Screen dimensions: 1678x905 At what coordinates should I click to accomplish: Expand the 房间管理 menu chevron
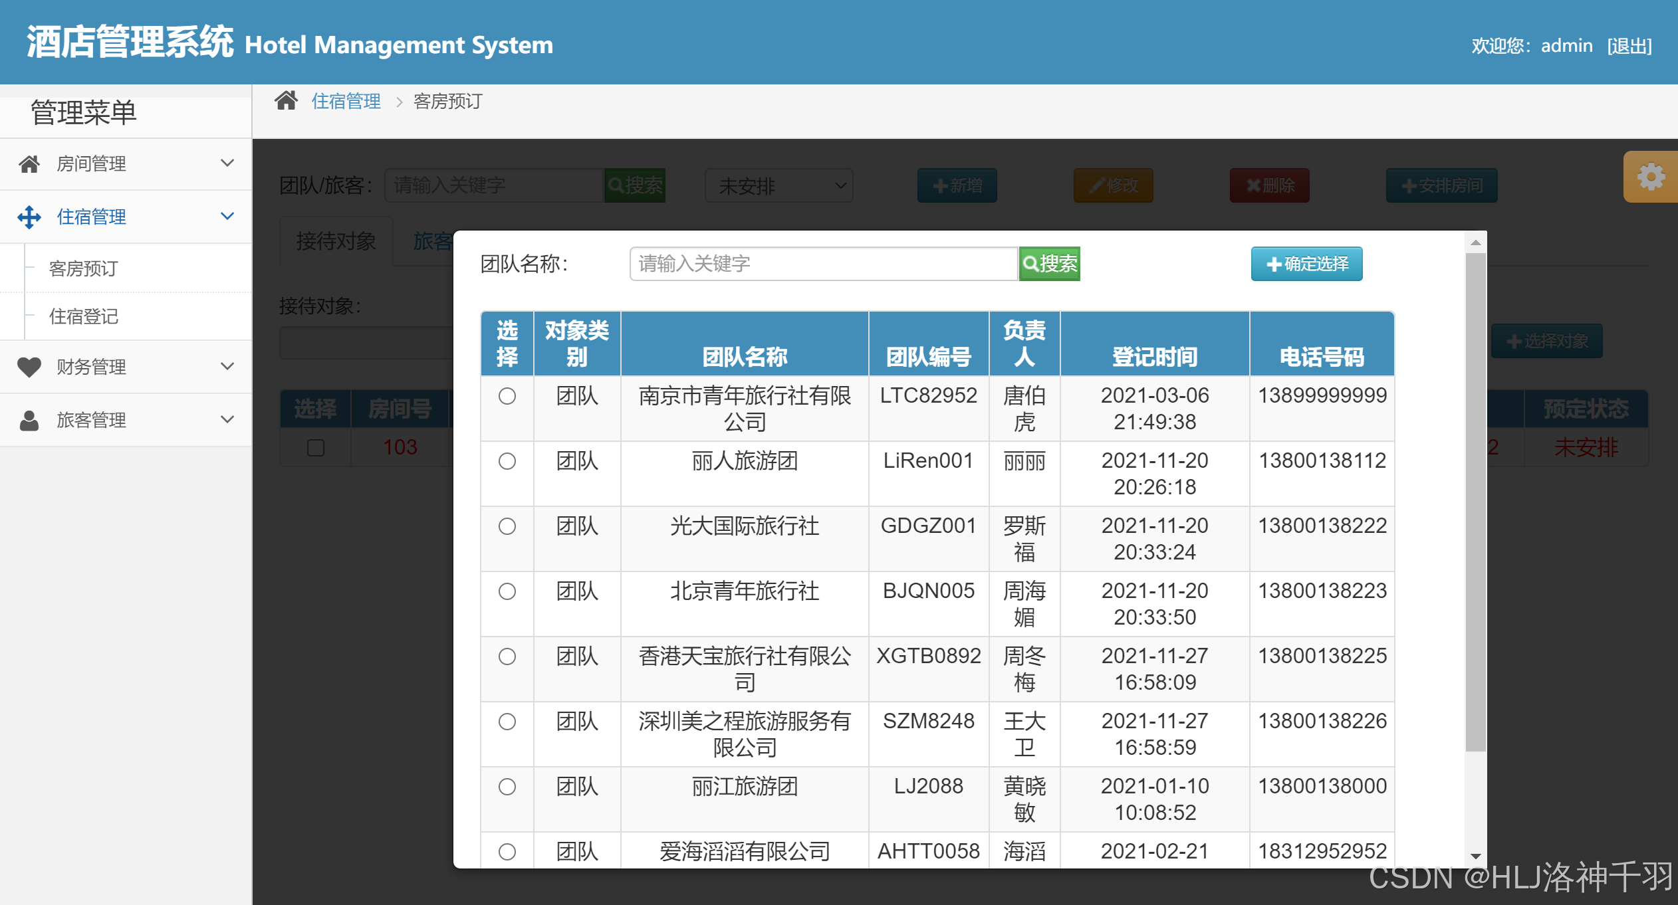(227, 163)
